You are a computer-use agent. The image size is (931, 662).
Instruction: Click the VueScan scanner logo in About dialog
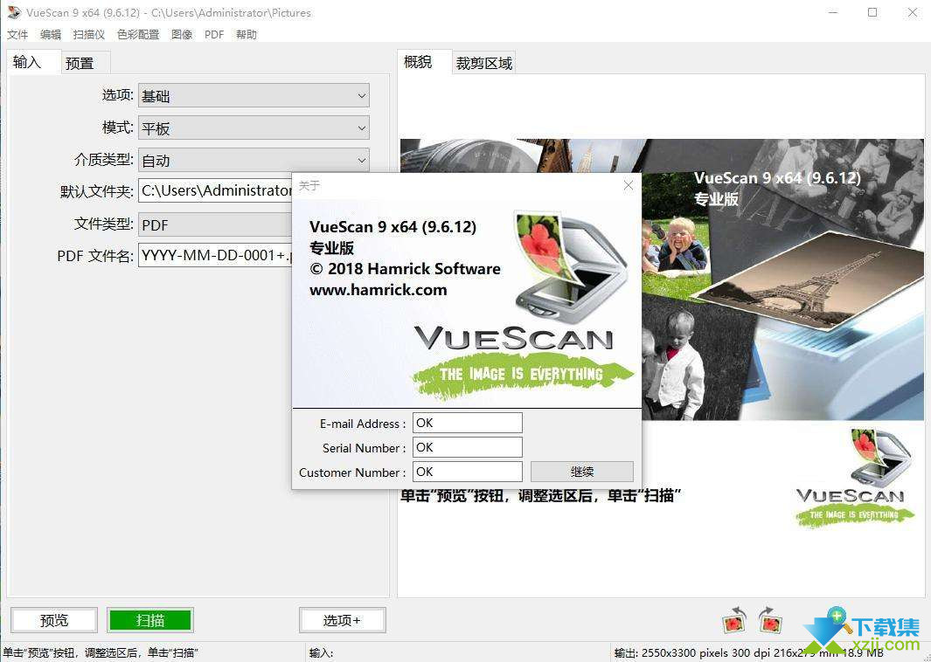click(570, 265)
